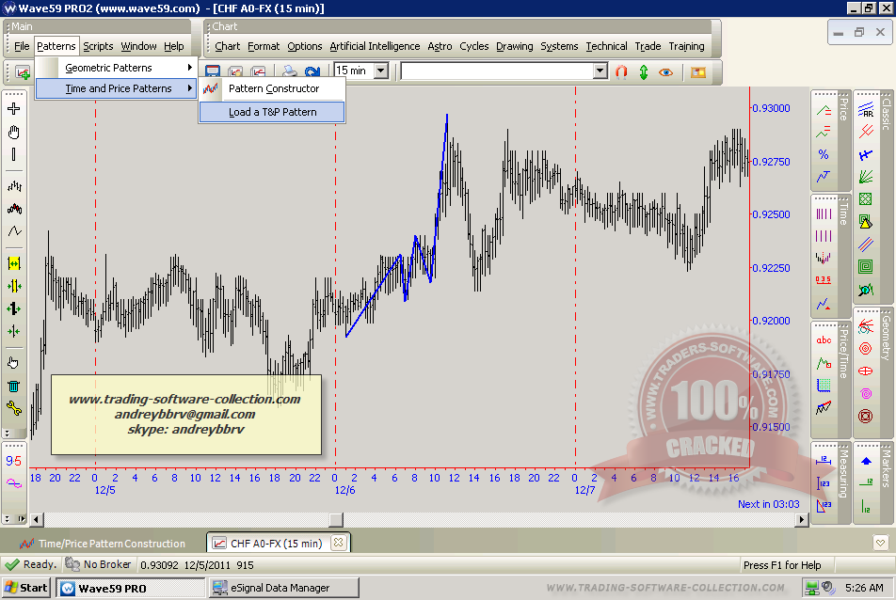896x600 pixels.
Task: Close the CHF A0-FX chart tab
Action: [x=339, y=543]
